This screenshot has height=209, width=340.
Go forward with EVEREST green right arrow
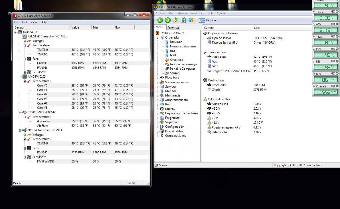click(168, 20)
